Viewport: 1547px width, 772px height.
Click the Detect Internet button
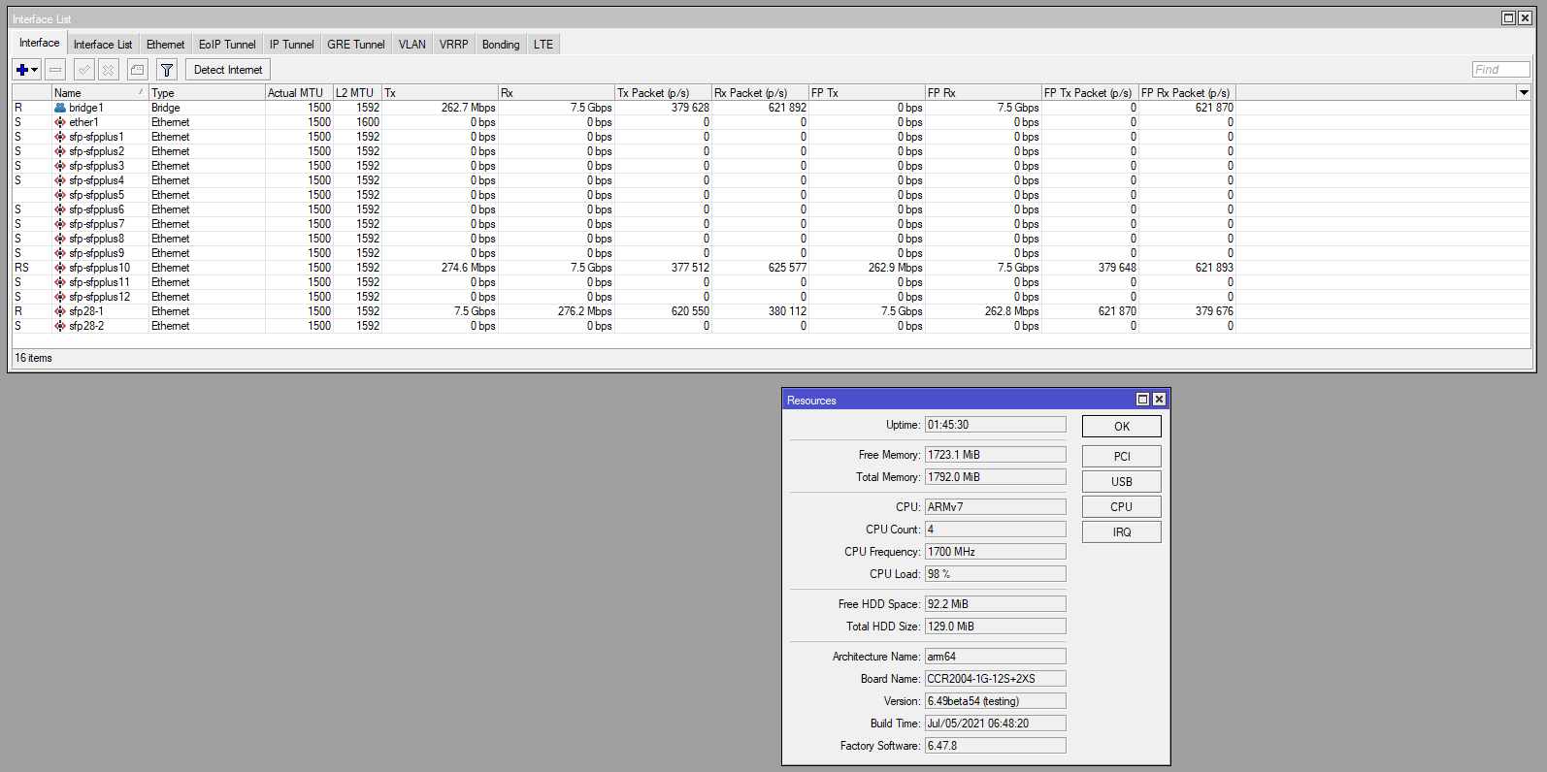click(x=228, y=70)
